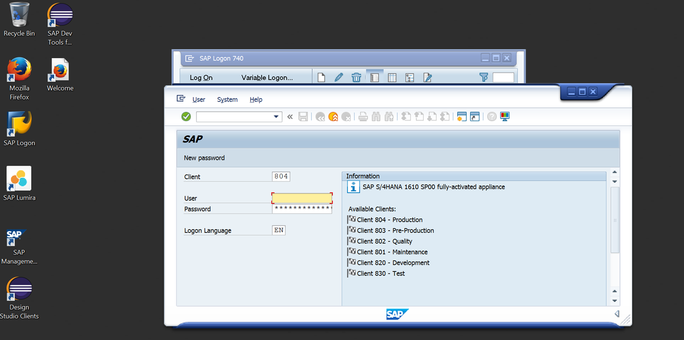Select the Mozilla Firefox desktop shortcut
The height and width of the screenshot is (340, 684).
click(19, 79)
